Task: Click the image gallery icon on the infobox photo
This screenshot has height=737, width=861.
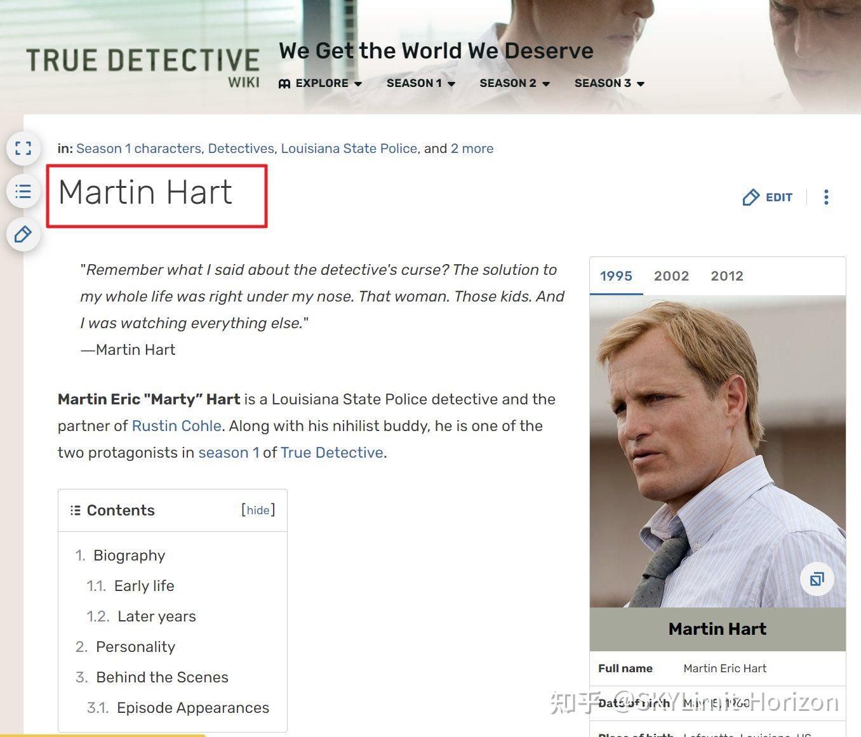Action: tap(817, 579)
